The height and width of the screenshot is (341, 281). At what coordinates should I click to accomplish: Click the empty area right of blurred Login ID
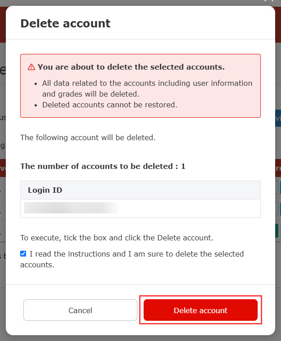pos(189,208)
